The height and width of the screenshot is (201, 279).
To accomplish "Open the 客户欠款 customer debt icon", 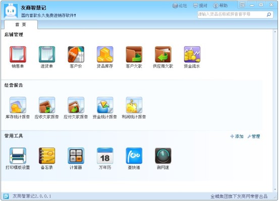I will (134, 54).
